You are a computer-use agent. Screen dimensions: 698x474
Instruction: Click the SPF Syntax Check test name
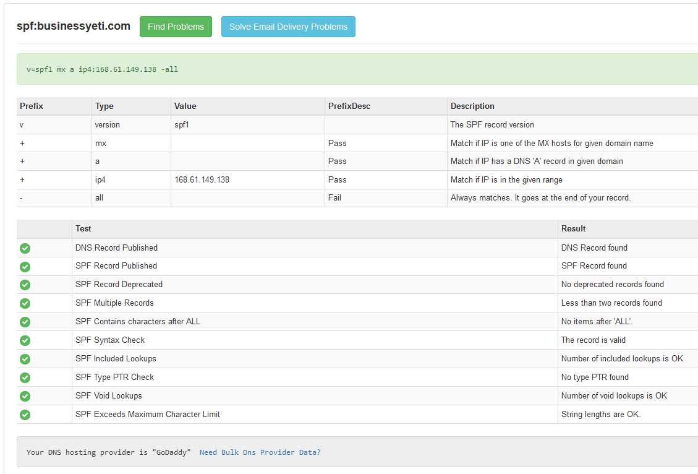[110, 340]
